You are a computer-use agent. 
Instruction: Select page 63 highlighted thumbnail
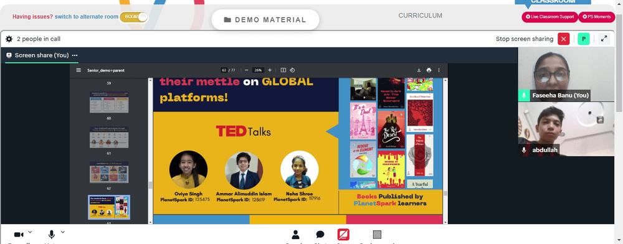pos(109,207)
